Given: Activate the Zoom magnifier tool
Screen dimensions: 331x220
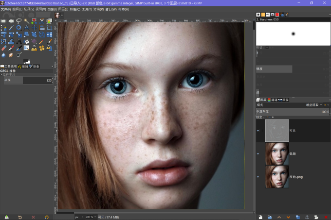Looking at the screenshot, I should [x=19, y=28].
